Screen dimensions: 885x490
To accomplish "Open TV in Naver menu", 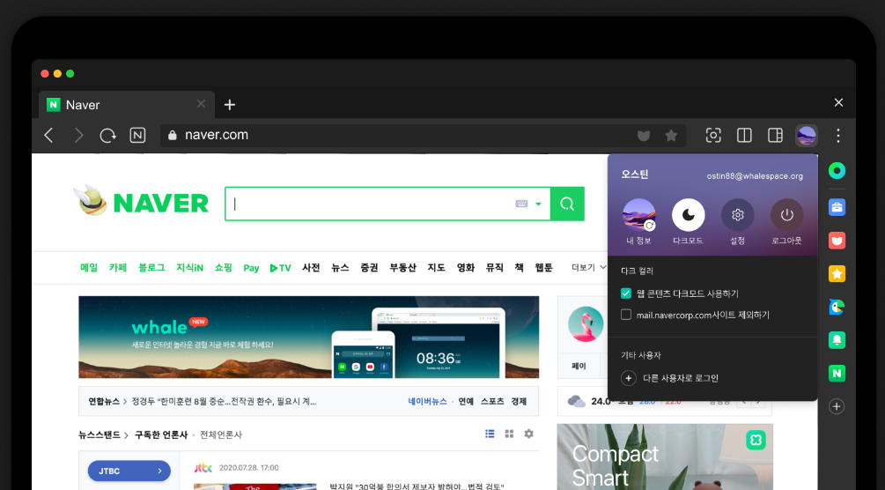I will (281, 268).
